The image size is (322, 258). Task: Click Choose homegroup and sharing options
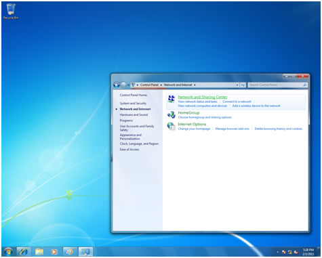click(x=205, y=117)
